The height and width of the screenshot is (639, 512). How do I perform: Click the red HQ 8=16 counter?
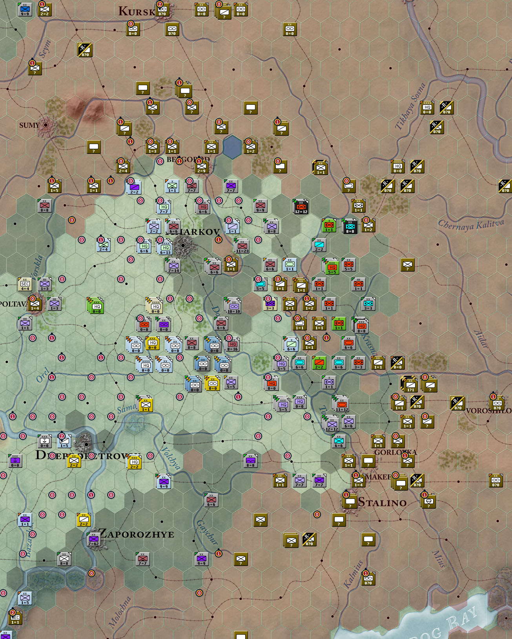tap(232, 344)
